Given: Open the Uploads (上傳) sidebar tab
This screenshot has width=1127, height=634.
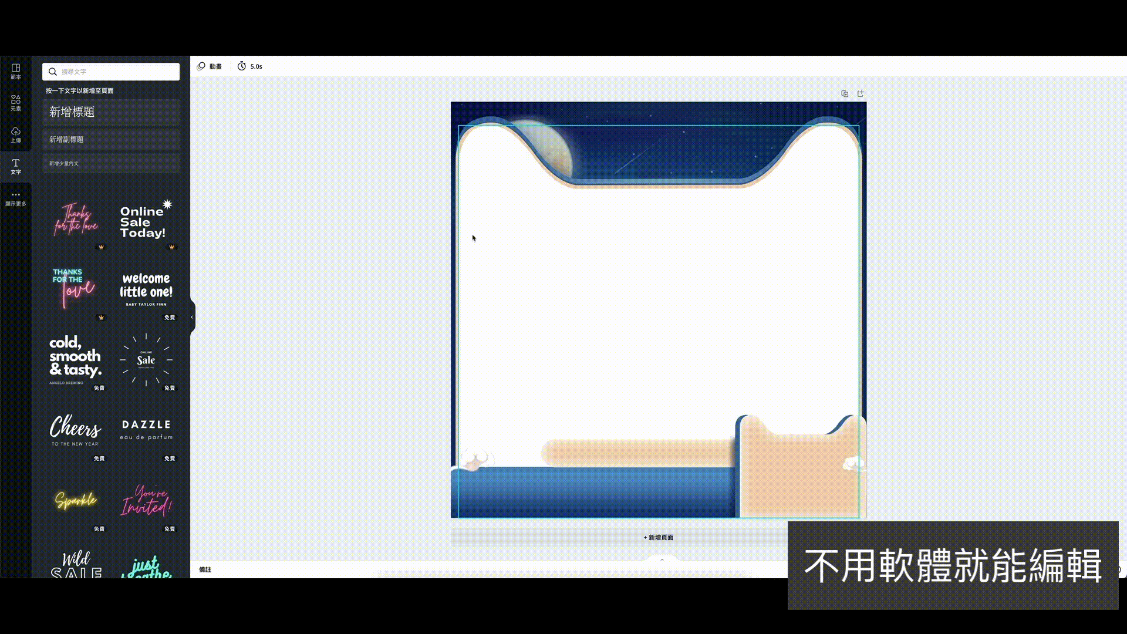Looking at the screenshot, I should pyautogui.click(x=16, y=135).
